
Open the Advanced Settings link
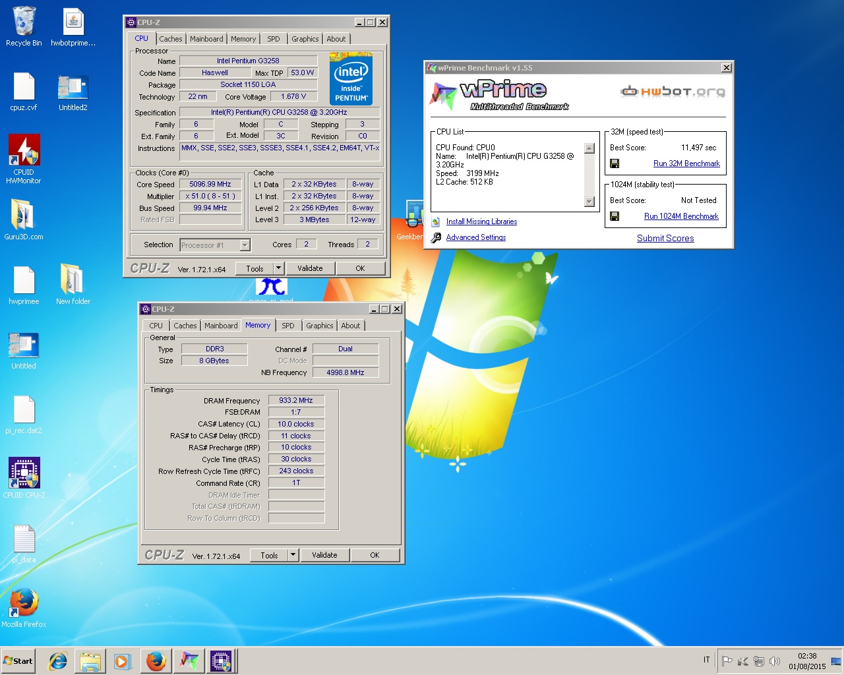coord(476,237)
